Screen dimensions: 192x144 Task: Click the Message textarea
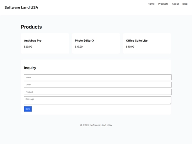pos(97,100)
